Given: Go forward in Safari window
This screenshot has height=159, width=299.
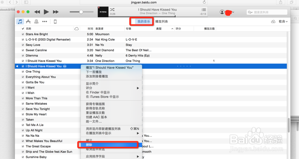Looking at the screenshot, I should click(x=16, y=2).
